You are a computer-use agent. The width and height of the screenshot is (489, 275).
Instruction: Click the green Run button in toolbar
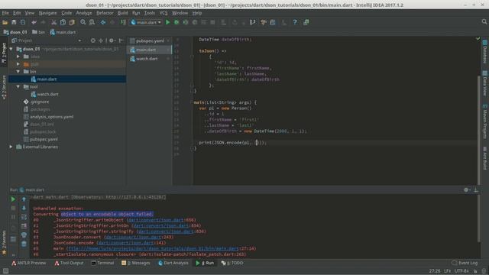click(x=168, y=22)
